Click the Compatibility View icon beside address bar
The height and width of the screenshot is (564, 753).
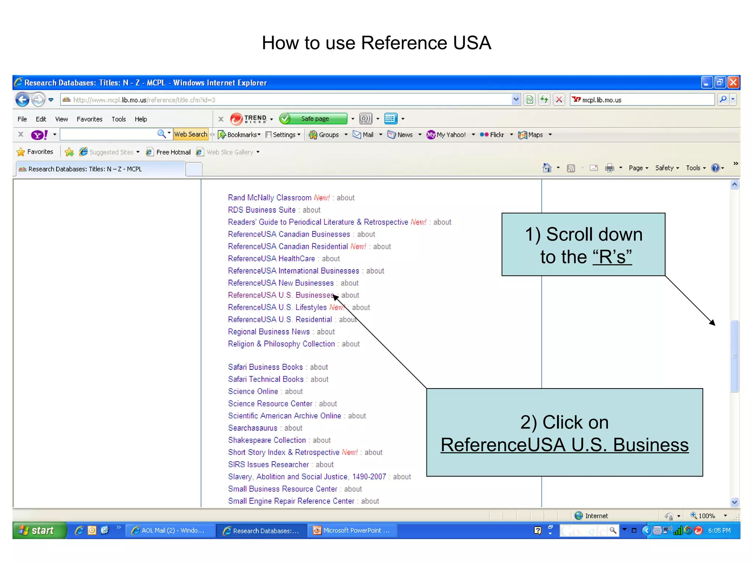[x=530, y=100]
